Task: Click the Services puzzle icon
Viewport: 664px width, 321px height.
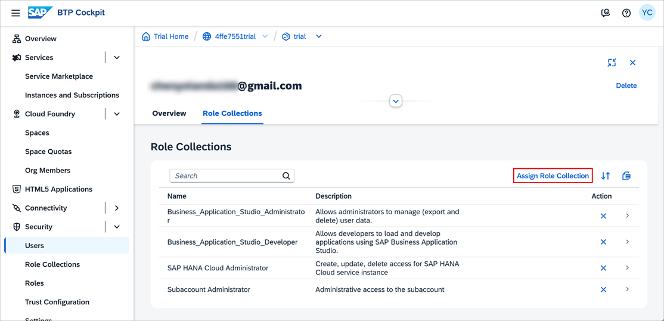Action: tap(17, 58)
